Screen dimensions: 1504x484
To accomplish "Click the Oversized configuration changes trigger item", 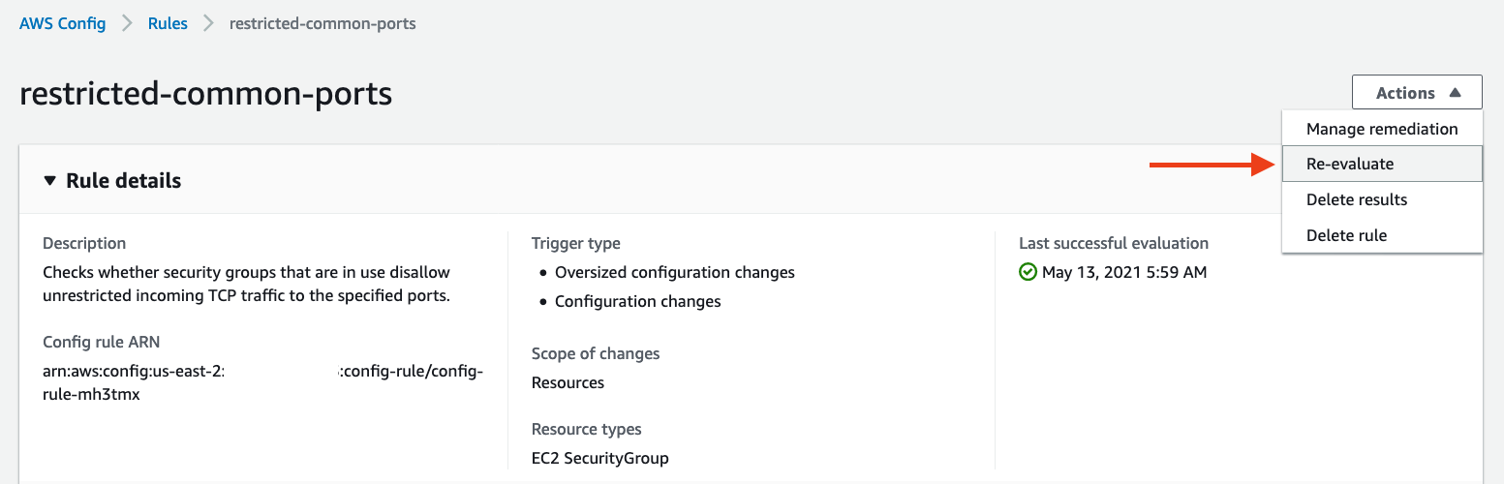I will pyautogui.click(x=675, y=272).
